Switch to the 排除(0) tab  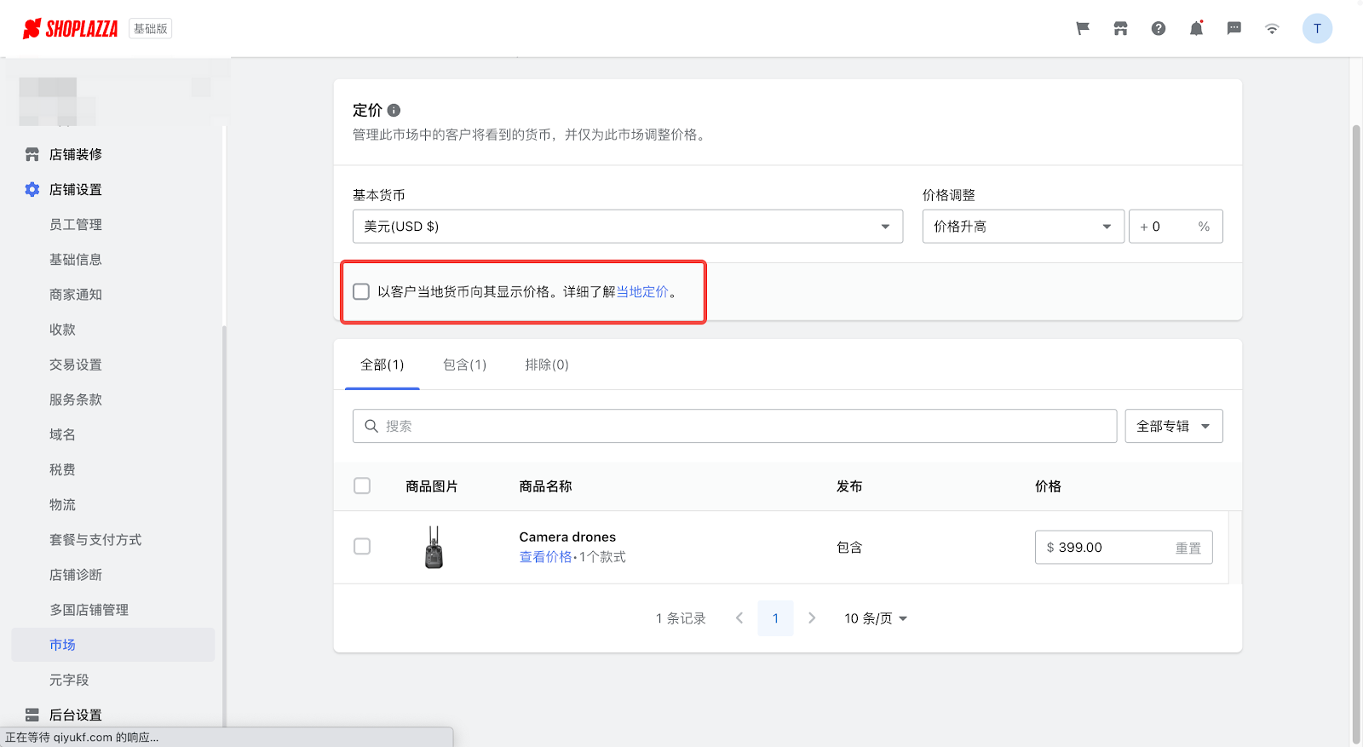click(546, 365)
